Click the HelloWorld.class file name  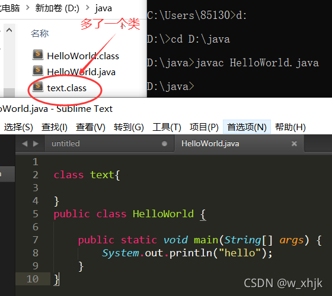(x=83, y=56)
